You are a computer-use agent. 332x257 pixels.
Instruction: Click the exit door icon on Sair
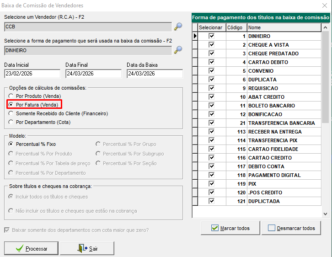tap(82, 248)
